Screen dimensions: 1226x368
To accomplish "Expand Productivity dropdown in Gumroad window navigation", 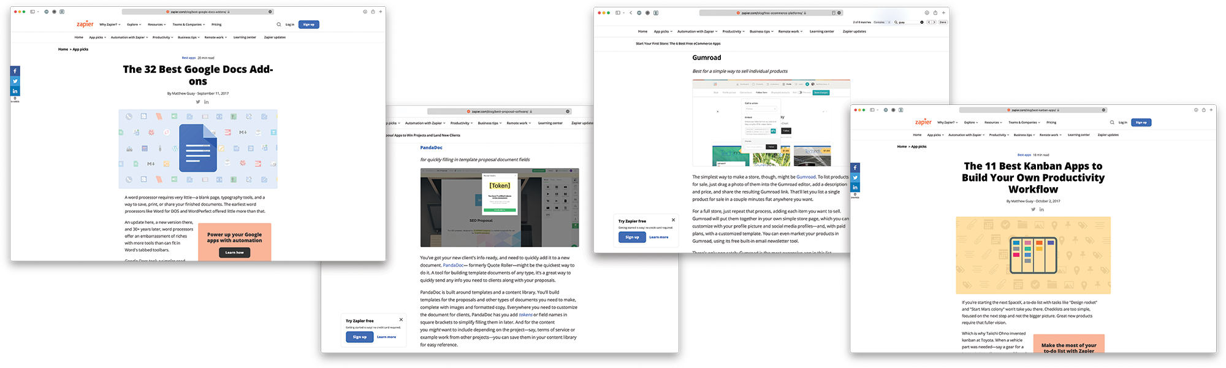I will pyautogui.click(x=733, y=31).
